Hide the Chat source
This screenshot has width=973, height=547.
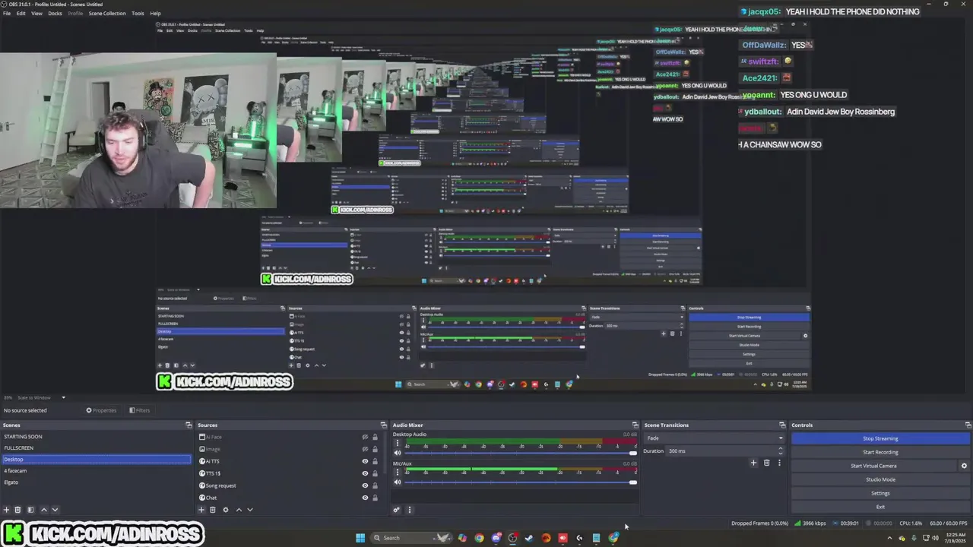(x=365, y=498)
